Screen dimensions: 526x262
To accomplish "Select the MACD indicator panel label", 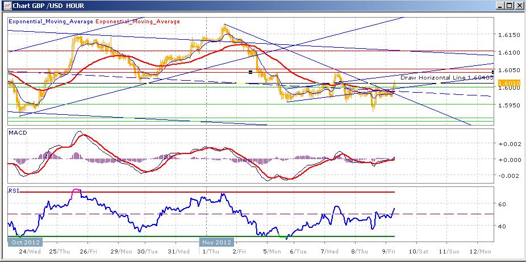I will click(x=16, y=132).
